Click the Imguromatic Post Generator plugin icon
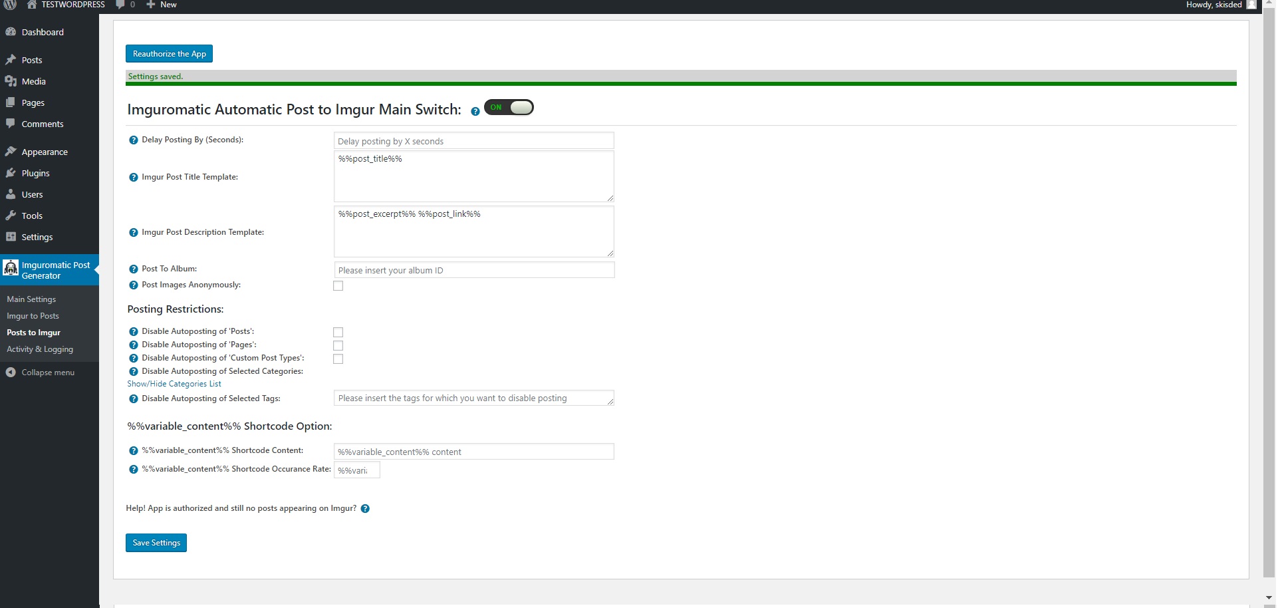Viewport: 1278px width, 608px height. pos(11,267)
